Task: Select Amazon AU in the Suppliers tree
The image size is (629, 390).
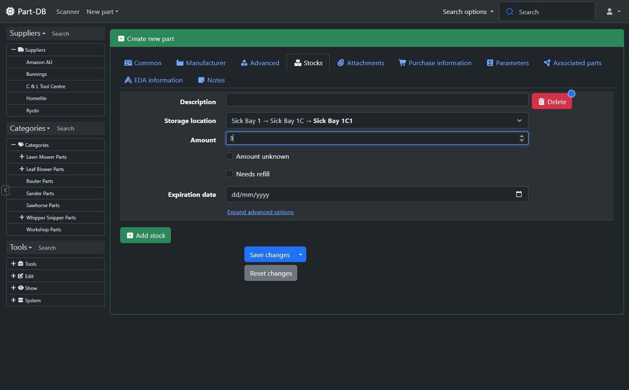Action: click(x=39, y=62)
